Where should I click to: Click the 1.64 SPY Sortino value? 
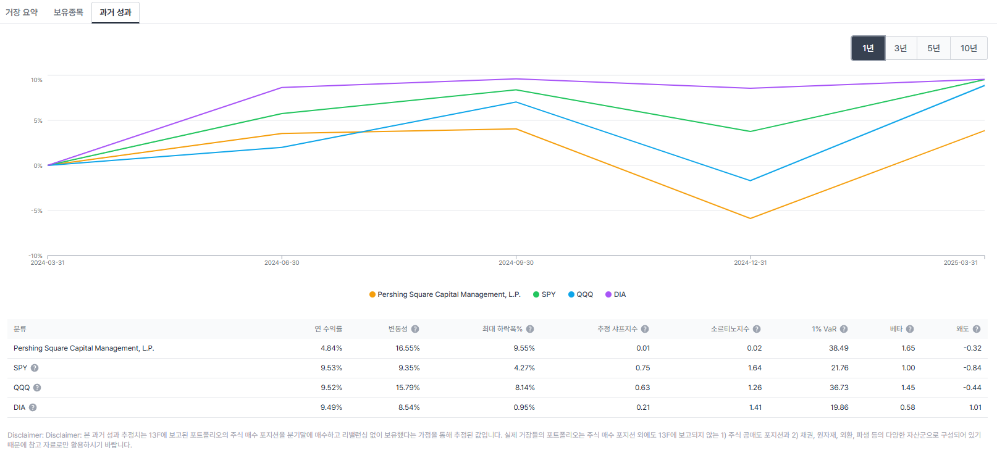click(754, 368)
